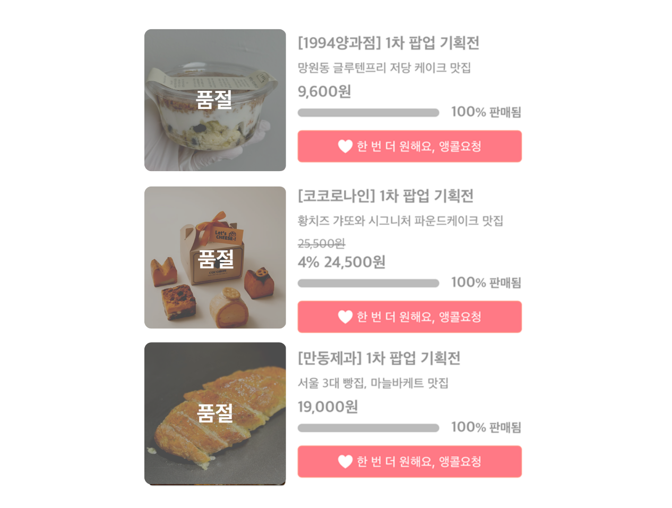Click the 1994양과점 sales progress bar
672x508 pixels.
(368, 113)
